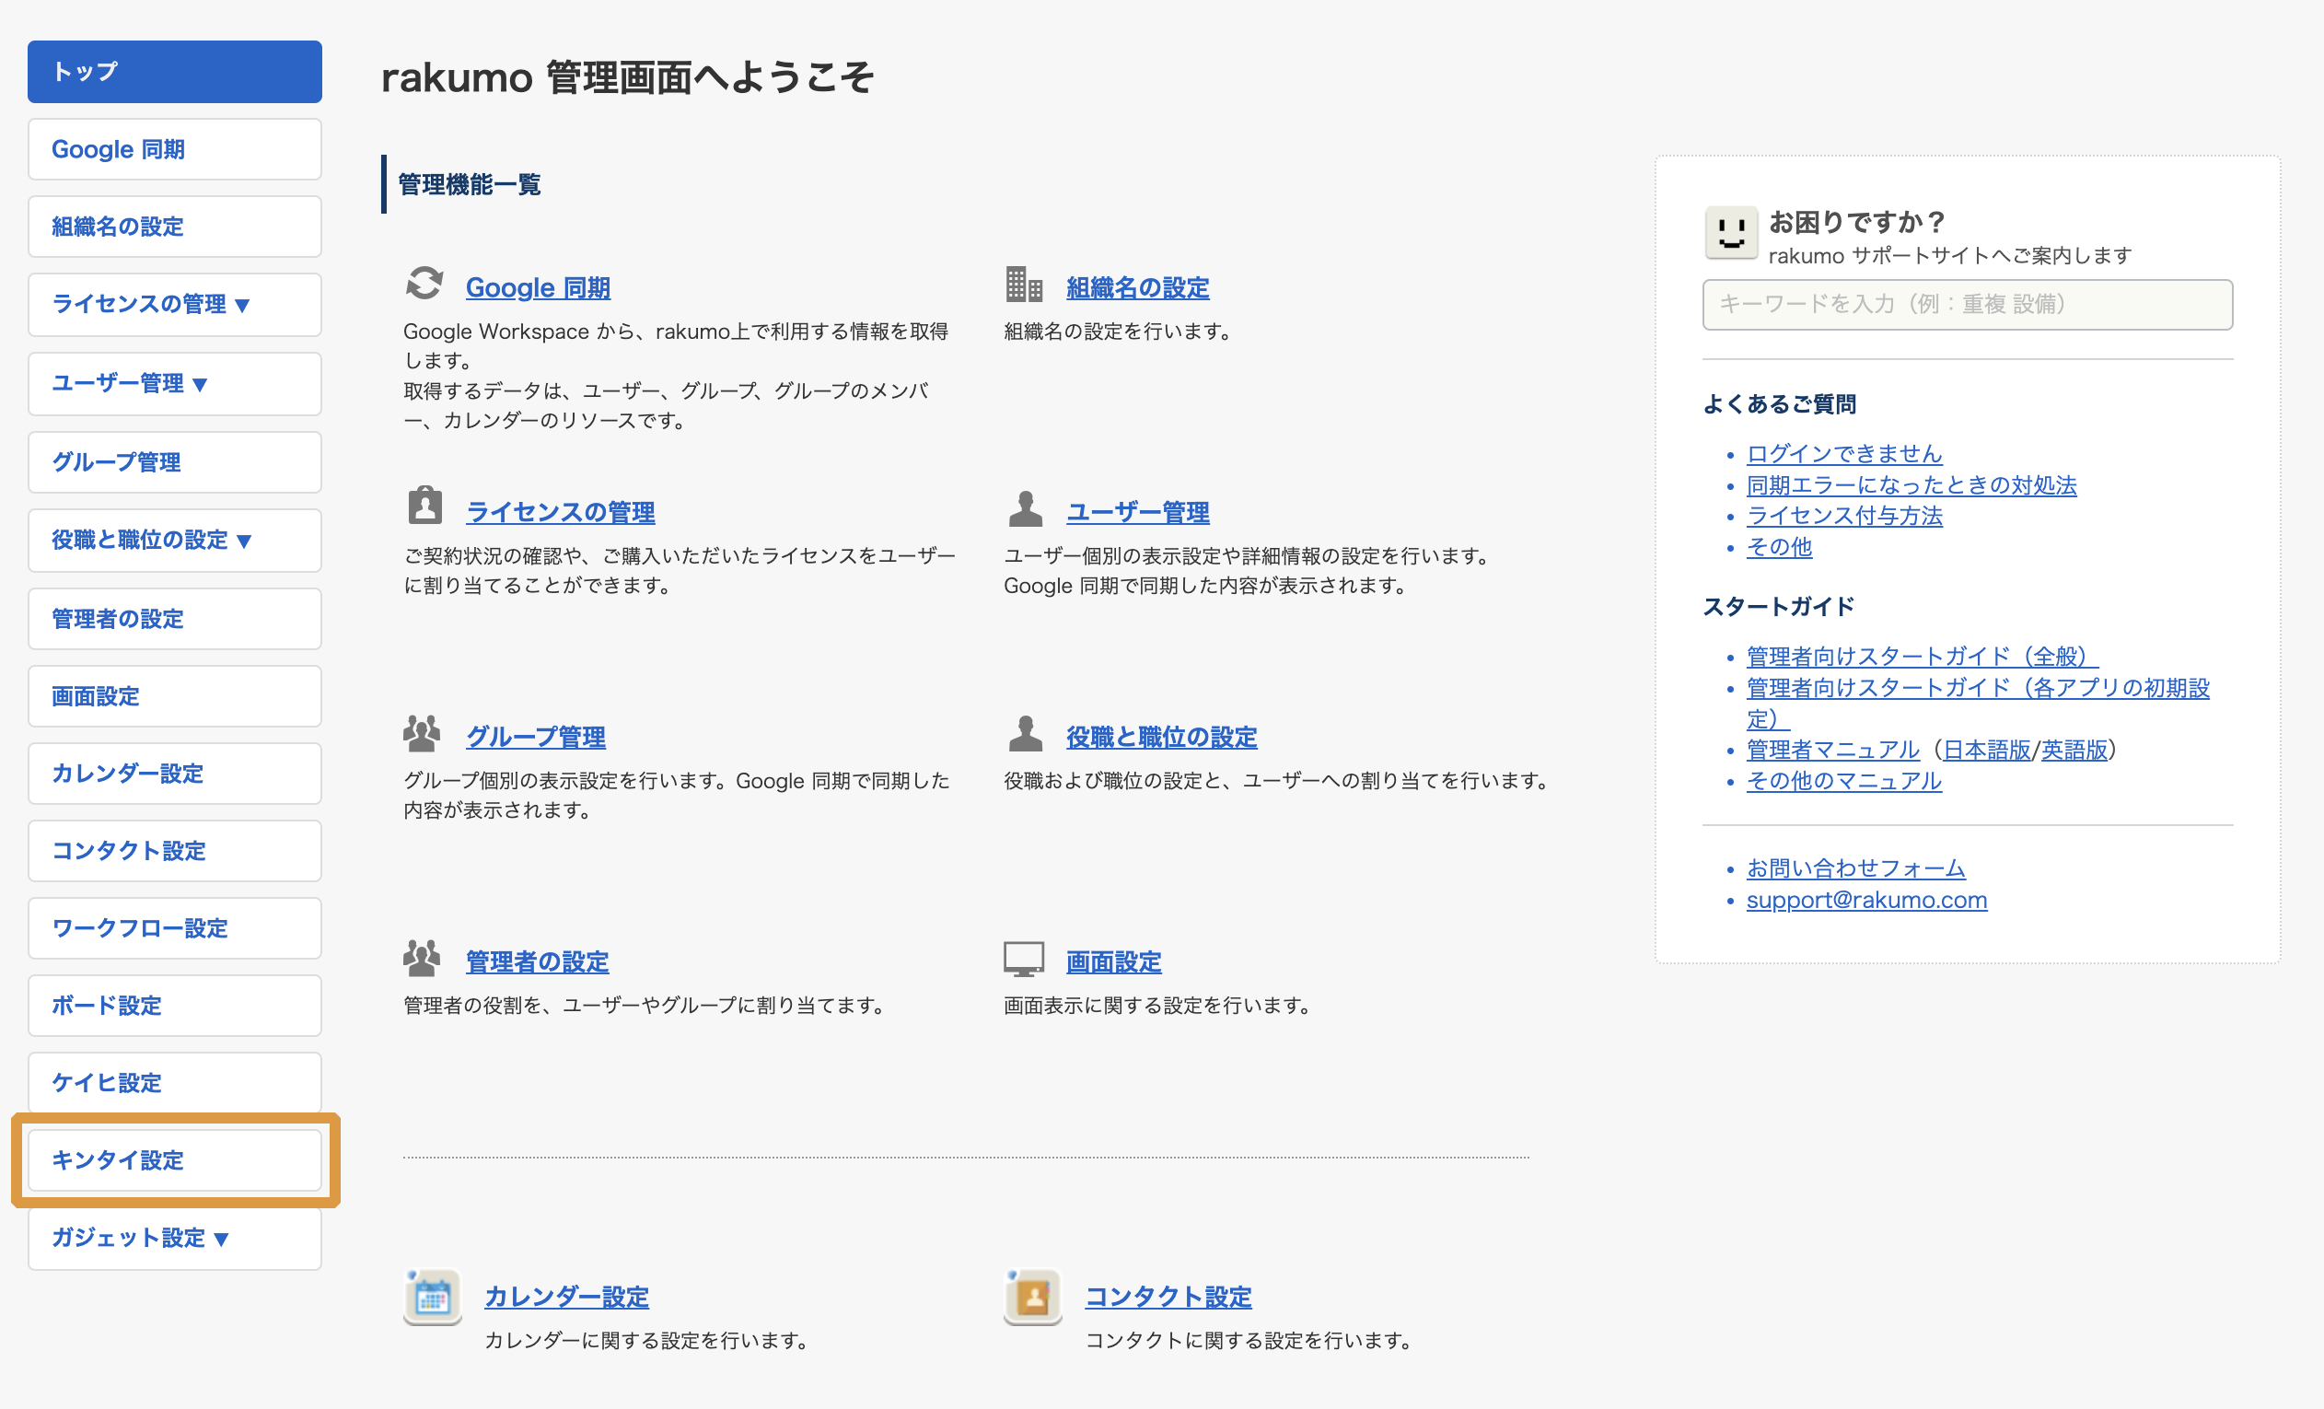Open 組織名の設定 in the sidebar
This screenshot has height=1409, width=2324.
point(175,227)
